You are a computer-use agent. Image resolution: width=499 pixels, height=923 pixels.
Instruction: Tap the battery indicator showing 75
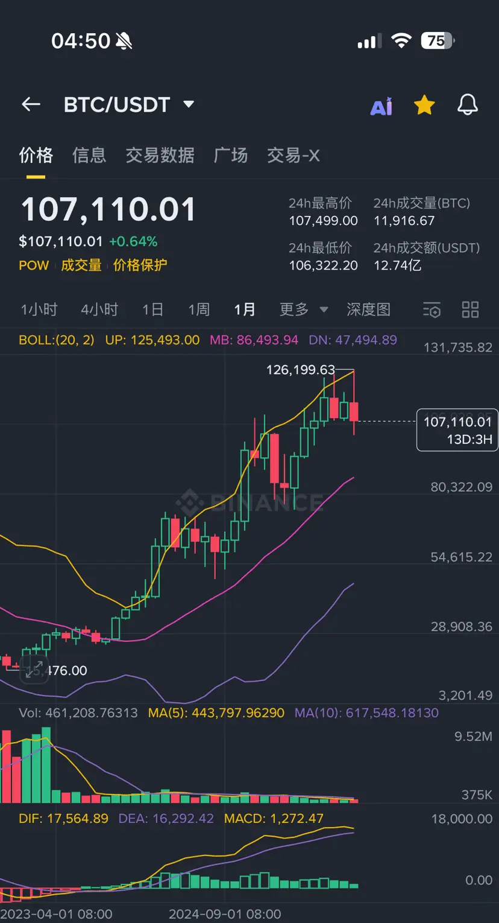tap(438, 40)
